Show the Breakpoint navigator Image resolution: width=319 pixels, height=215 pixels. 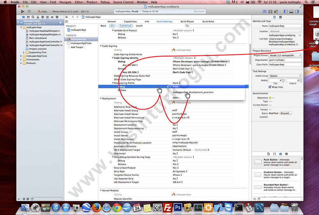(52, 17)
